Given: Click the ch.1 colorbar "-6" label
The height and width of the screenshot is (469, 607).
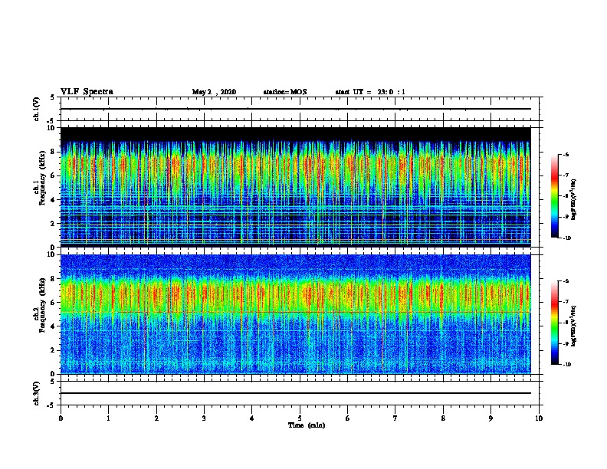Looking at the screenshot, I should (566, 154).
